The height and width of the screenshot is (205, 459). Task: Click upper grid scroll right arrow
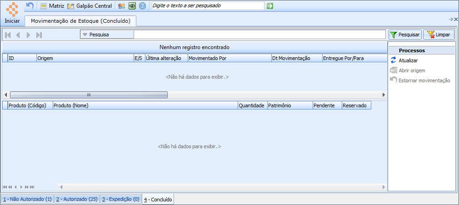click(384, 95)
